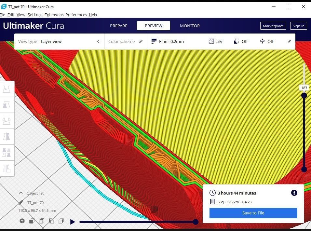The image size is (311, 231).
Task: Switch to front camera view
Action: (x=32, y=221)
